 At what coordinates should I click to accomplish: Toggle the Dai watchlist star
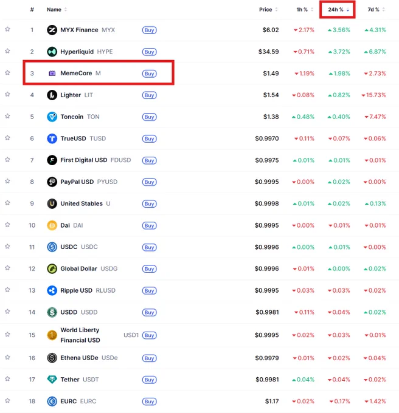[7, 225]
